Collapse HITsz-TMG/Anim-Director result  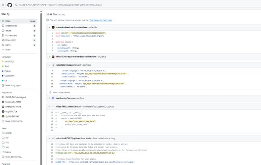tap(50, 107)
